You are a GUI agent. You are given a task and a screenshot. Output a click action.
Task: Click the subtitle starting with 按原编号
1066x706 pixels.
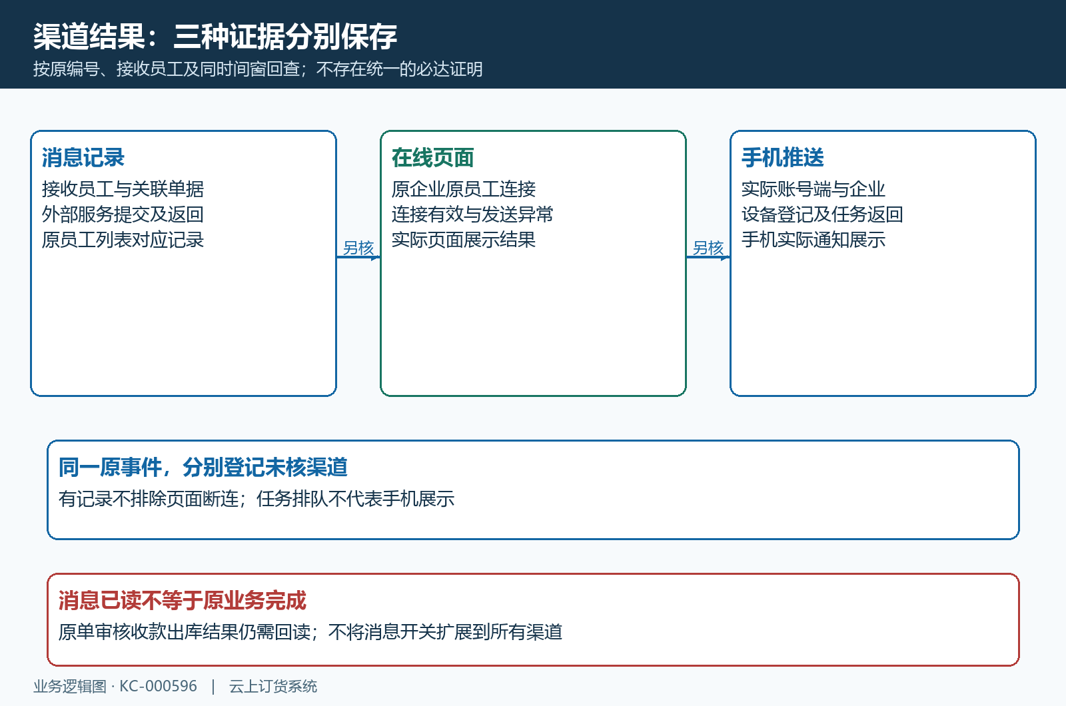pos(258,69)
